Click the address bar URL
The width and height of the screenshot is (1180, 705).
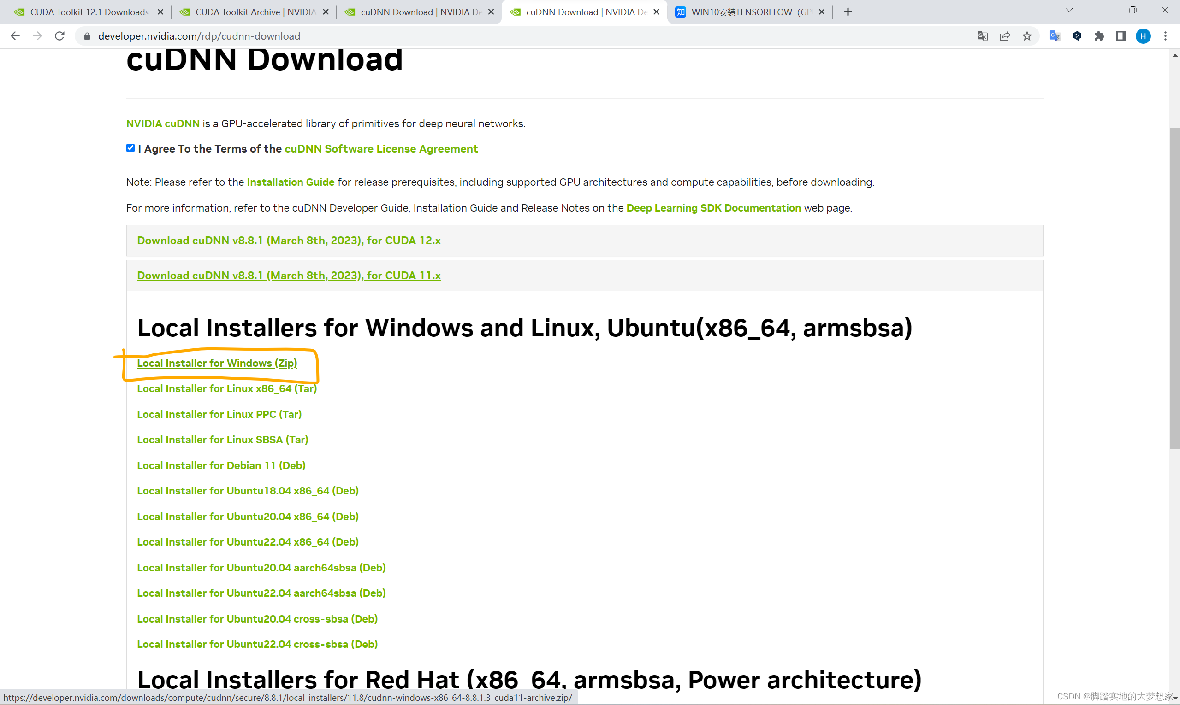[x=199, y=36]
